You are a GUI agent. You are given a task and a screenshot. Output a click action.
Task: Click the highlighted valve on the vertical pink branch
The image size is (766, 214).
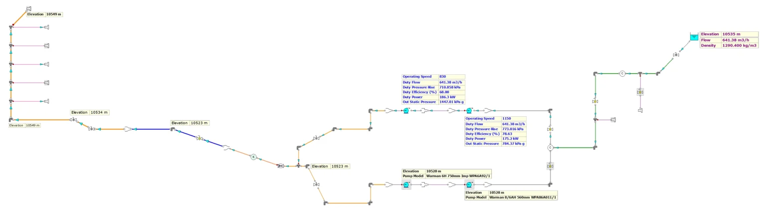click(x=640, y=92)
